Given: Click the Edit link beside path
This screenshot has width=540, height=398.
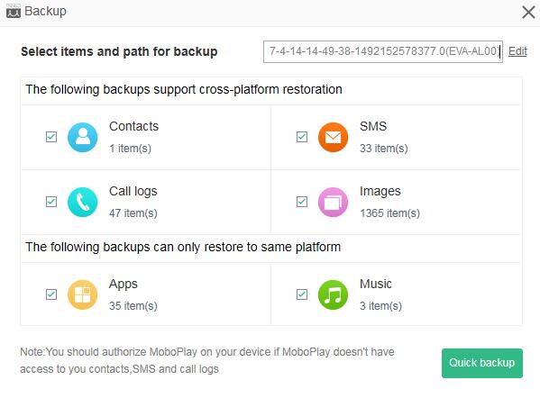Looking at the screenshot, I should [517, 51].
